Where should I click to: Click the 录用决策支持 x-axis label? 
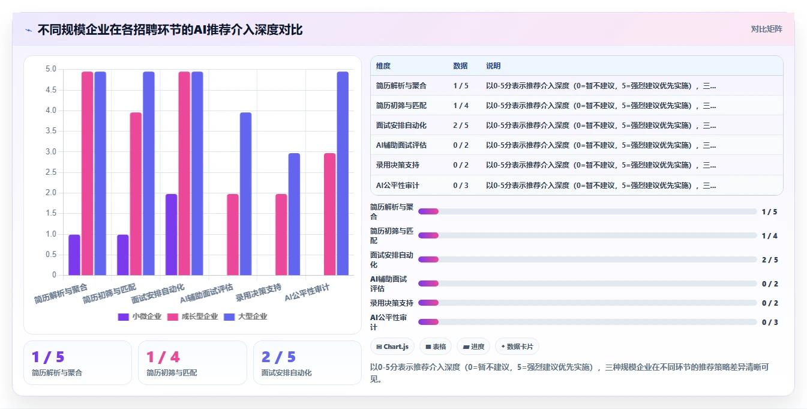(259, 292)
